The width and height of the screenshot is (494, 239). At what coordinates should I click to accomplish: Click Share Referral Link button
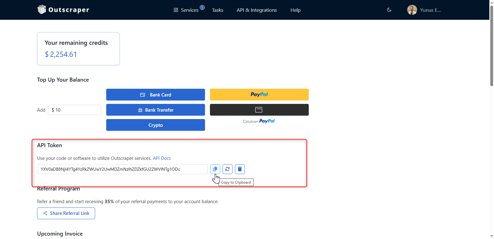(x=66, y=213)
